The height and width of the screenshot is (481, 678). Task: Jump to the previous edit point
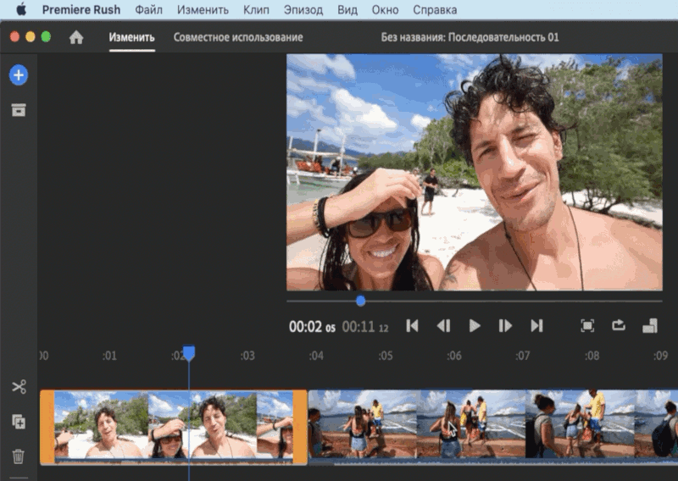pyautogui.click(x=412, y=326)
